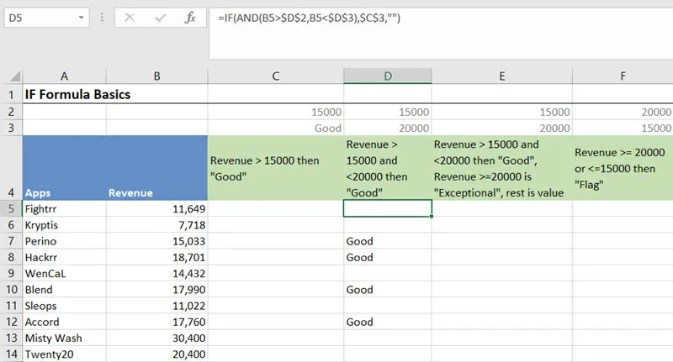
Task: Click the 'IF Formula Basics' title cell
Action: [77, 95]
